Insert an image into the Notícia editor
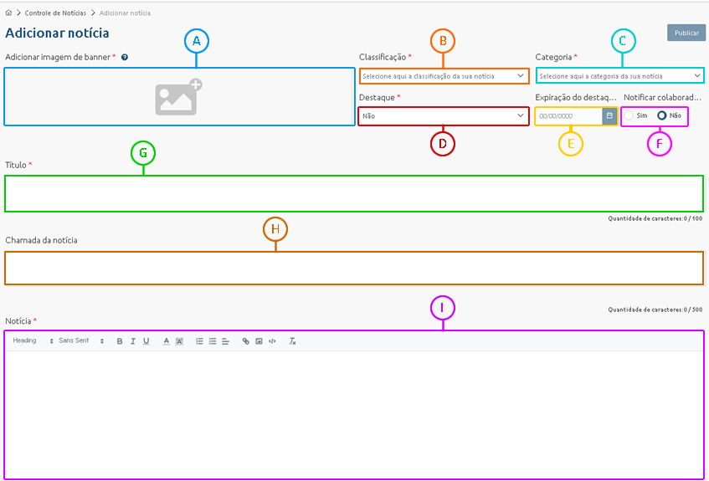Viewport: 709px width, 481px height. [x=259, y=341]
